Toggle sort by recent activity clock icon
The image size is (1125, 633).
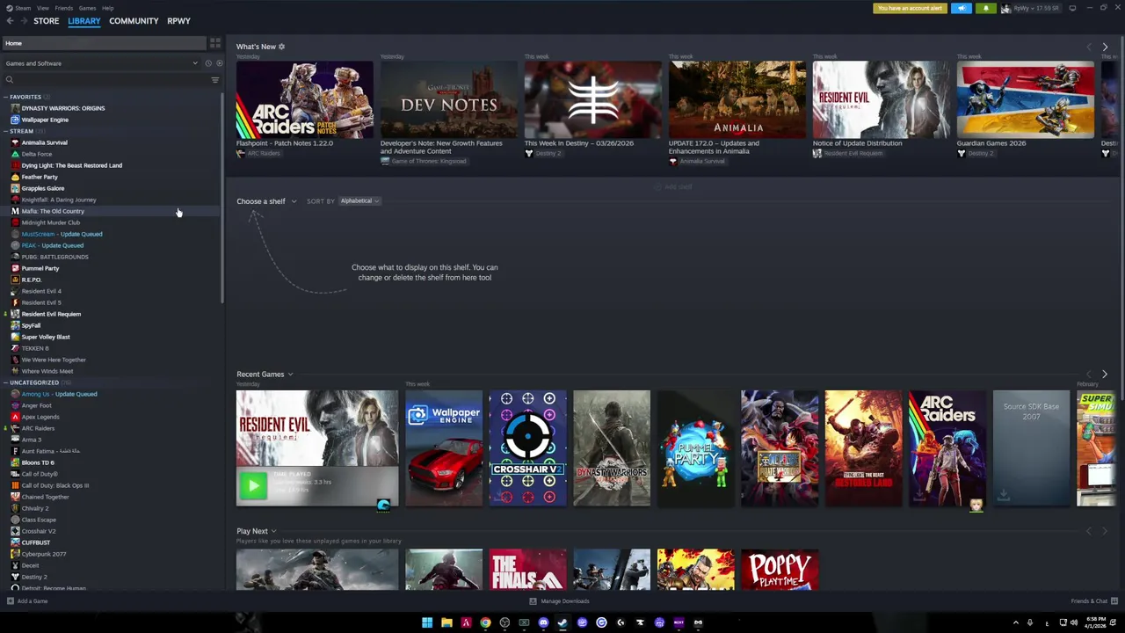point(208,63)
